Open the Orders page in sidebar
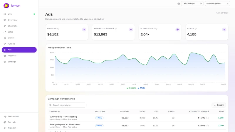 coord(19,38)
